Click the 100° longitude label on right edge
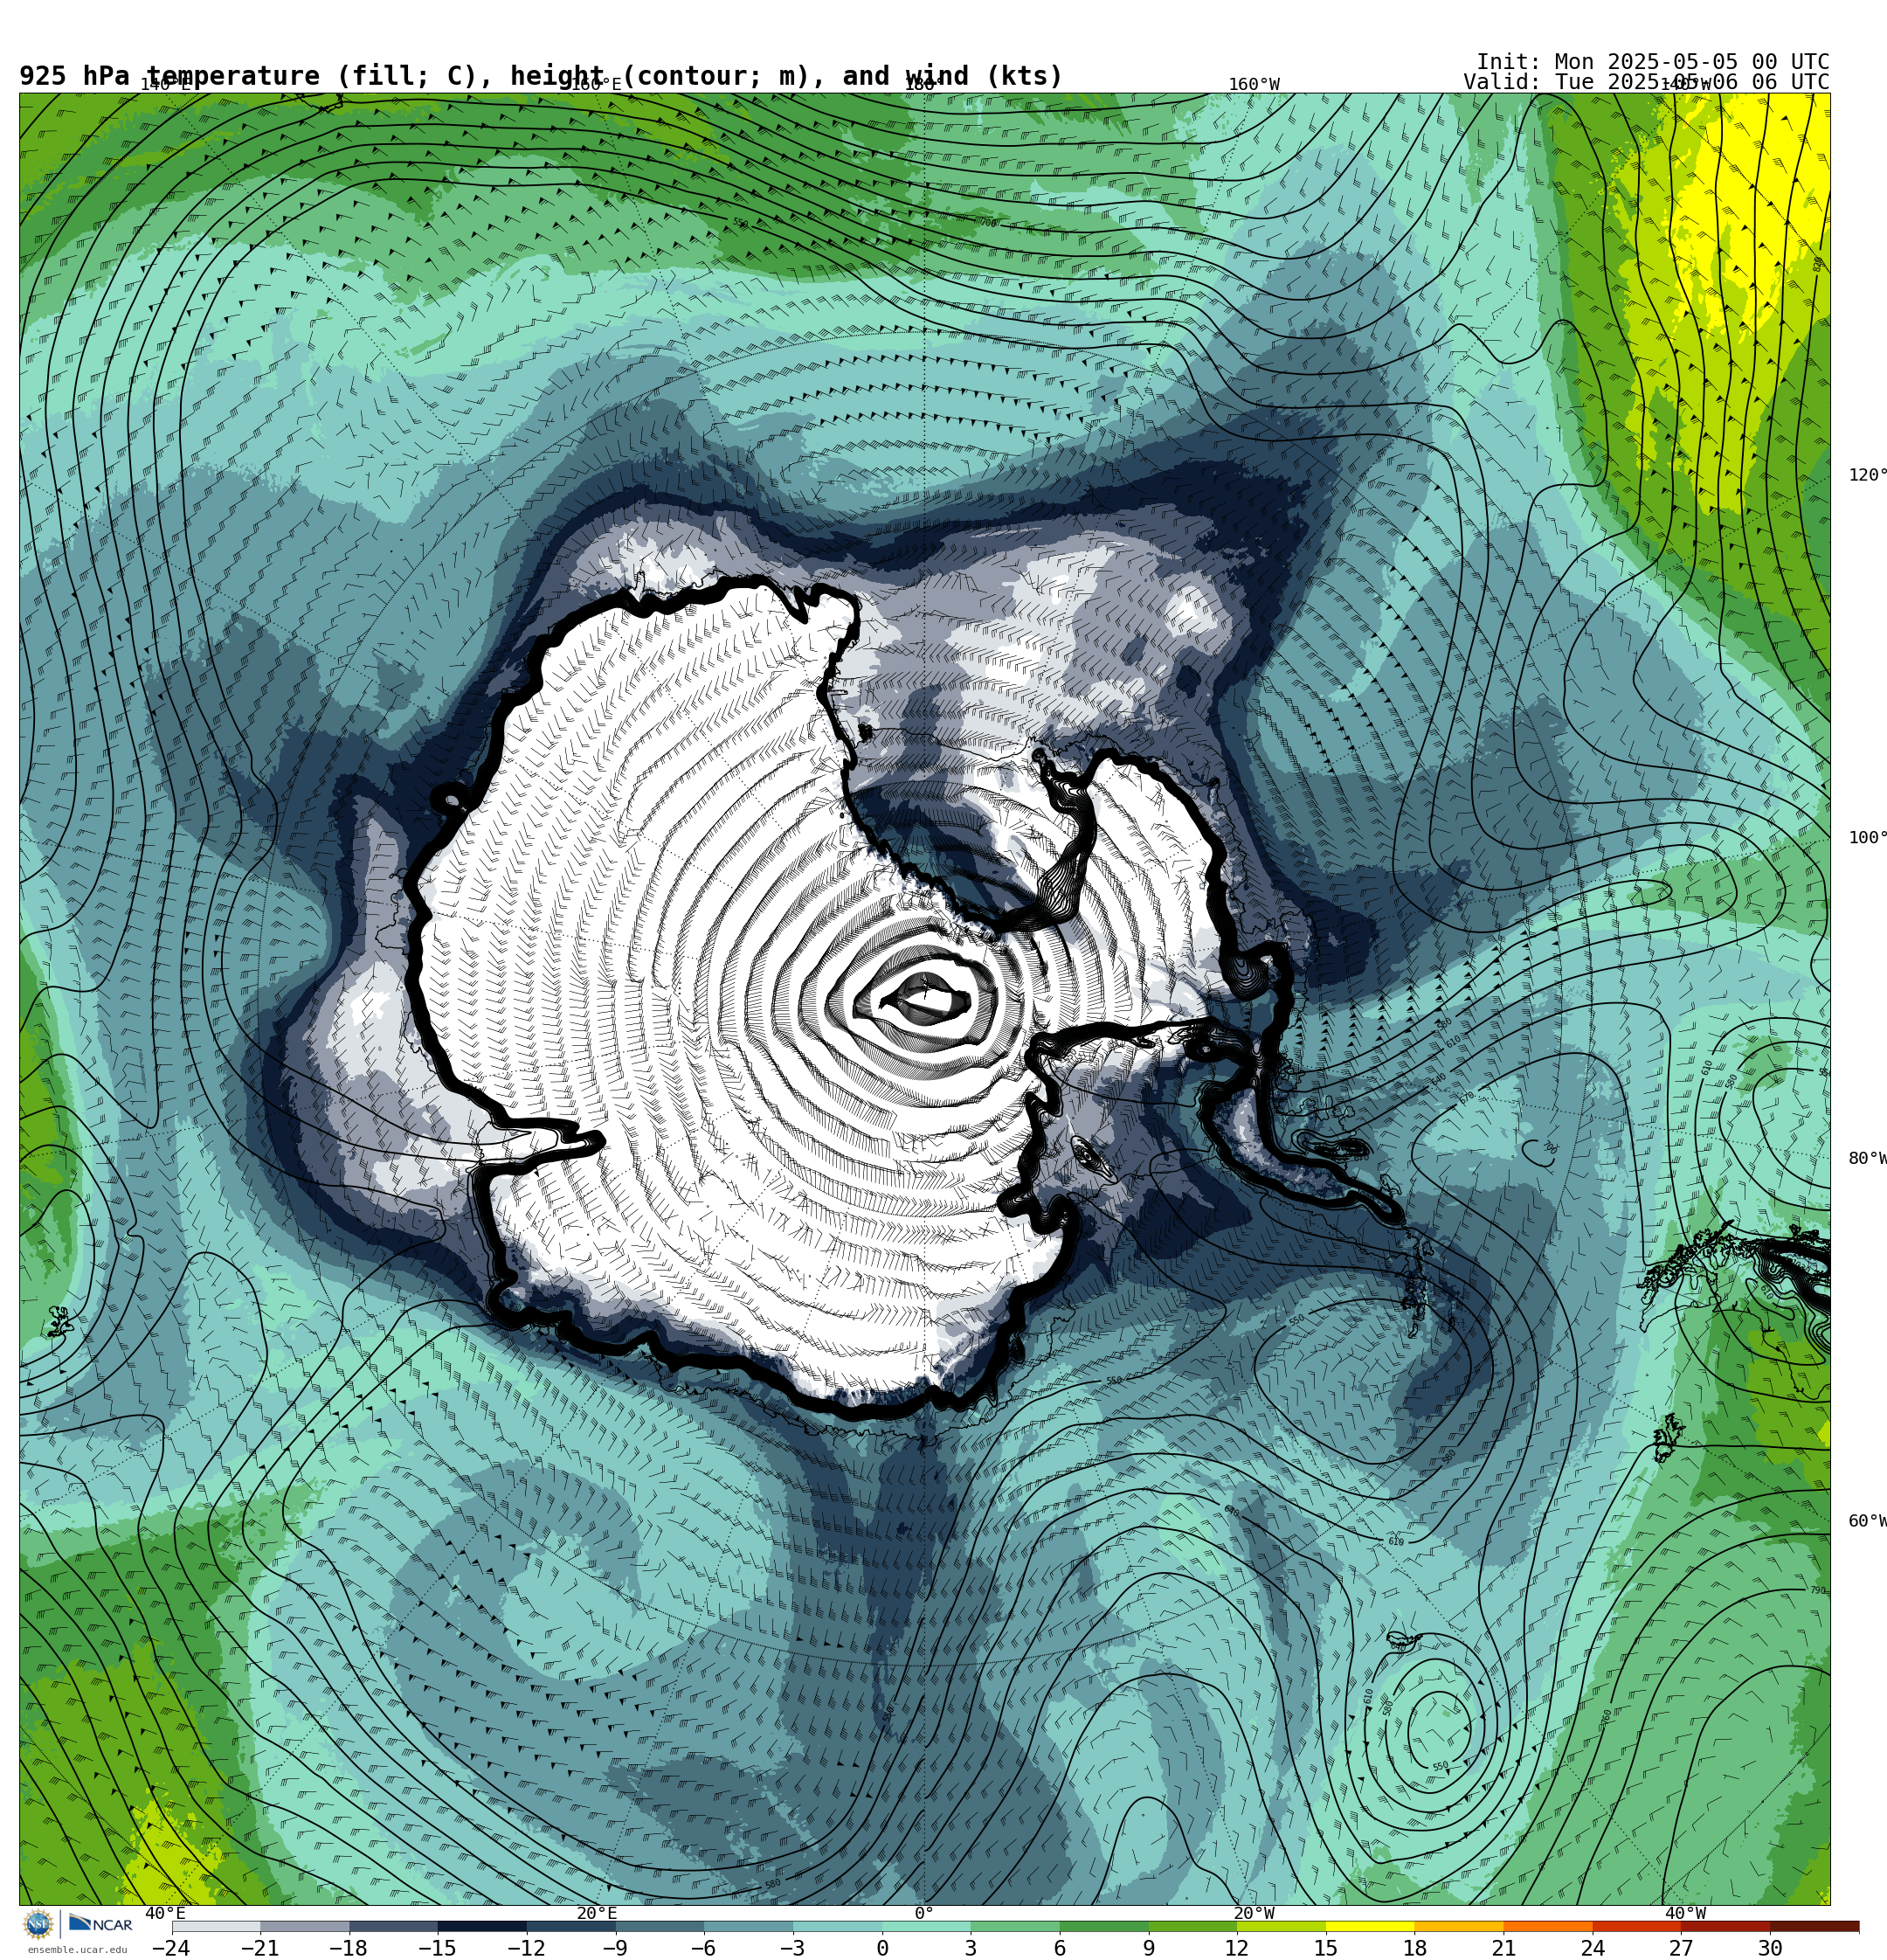This screenshot has height=1960, width=1887. [1867, 838]
